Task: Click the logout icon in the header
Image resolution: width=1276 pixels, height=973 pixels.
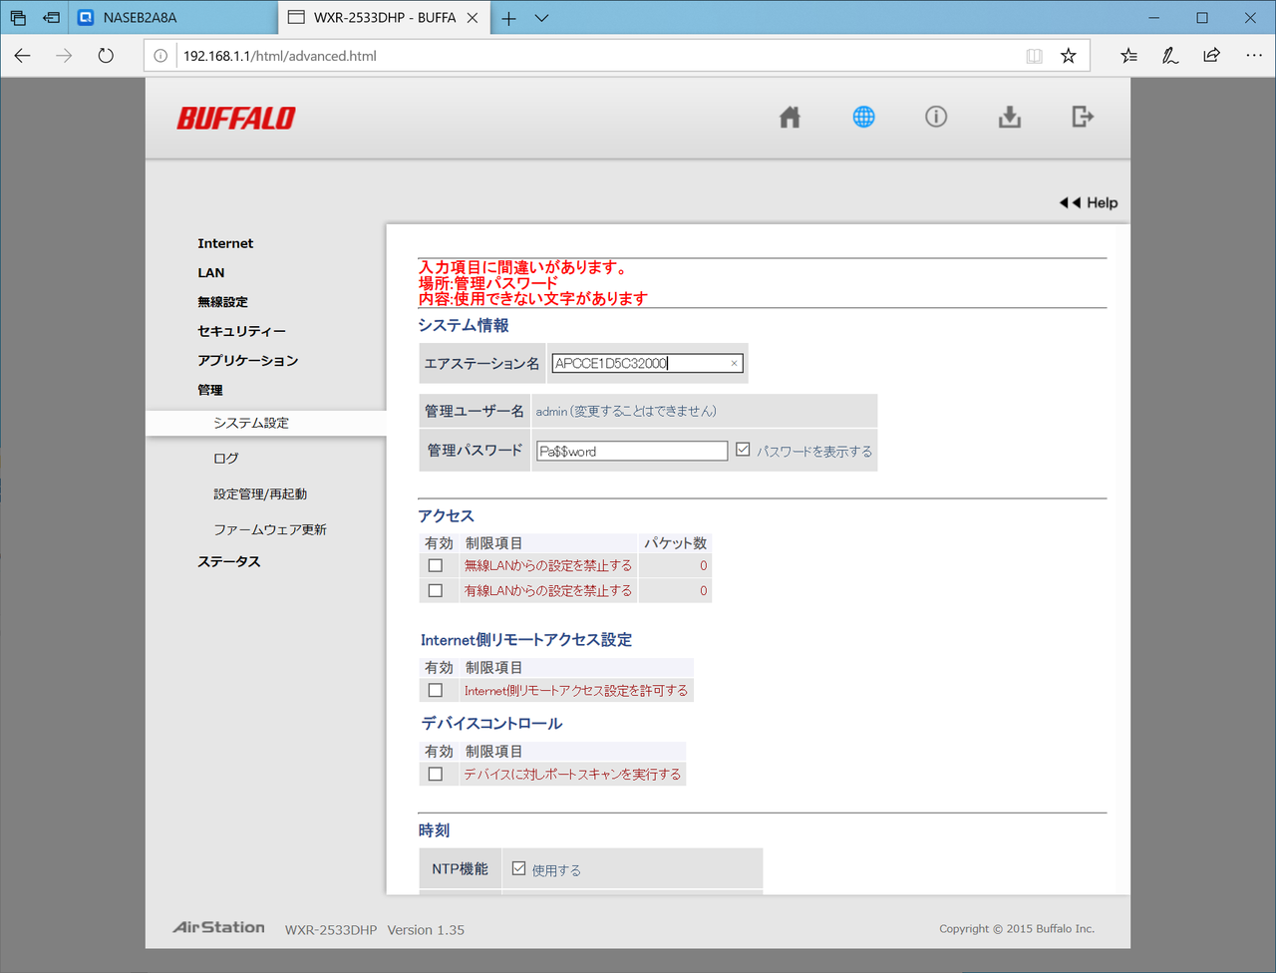Action: pos(1083,117)
